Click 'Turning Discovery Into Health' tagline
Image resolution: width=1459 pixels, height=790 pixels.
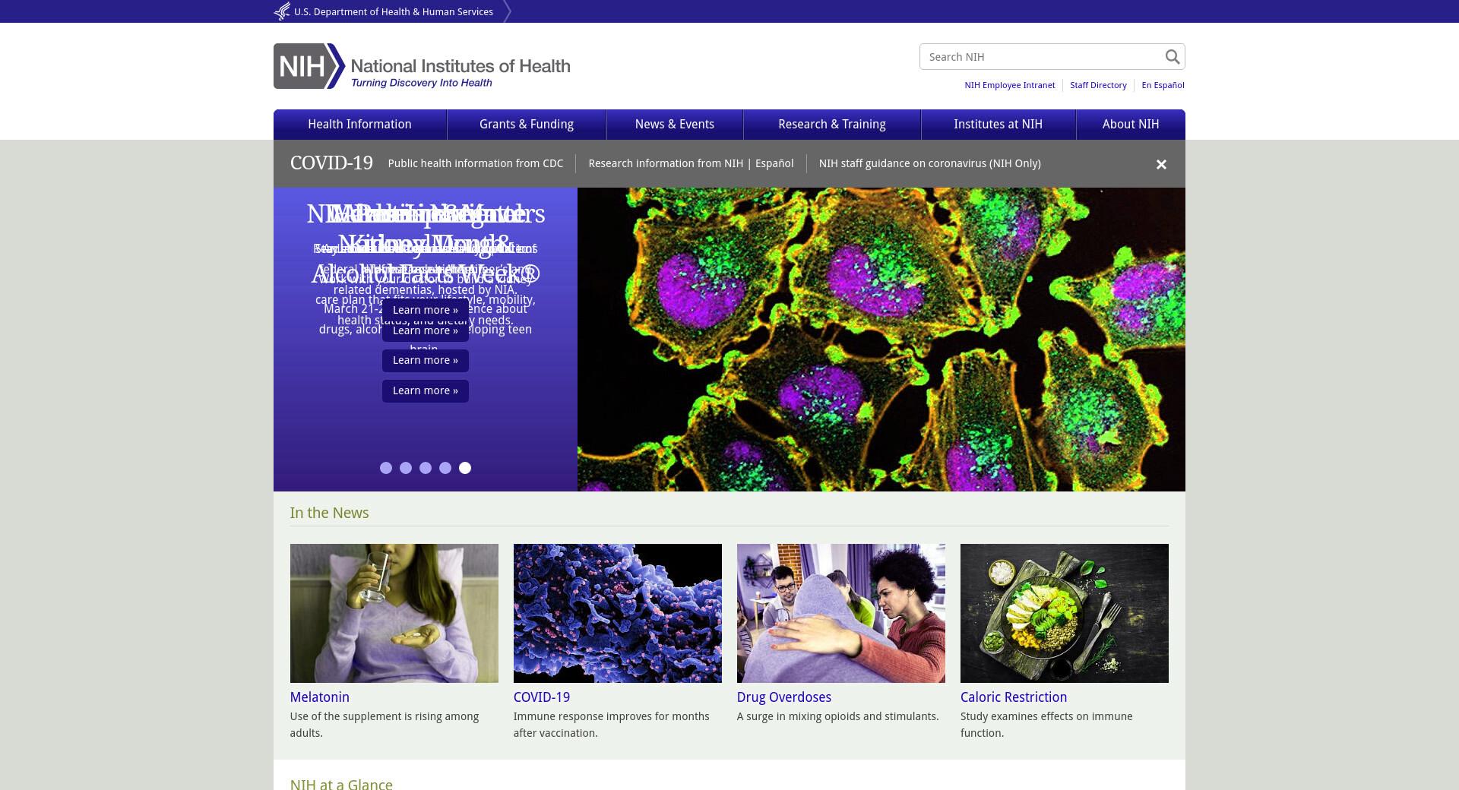point(422,83)
